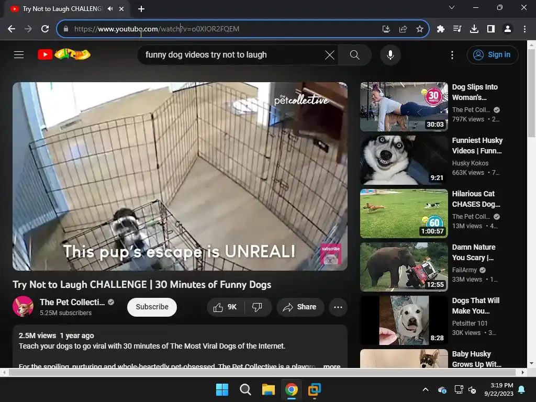Click the magnifying glass search button
Screen dimensions: 536x402
pyautogui.click(x=354, y=54)
